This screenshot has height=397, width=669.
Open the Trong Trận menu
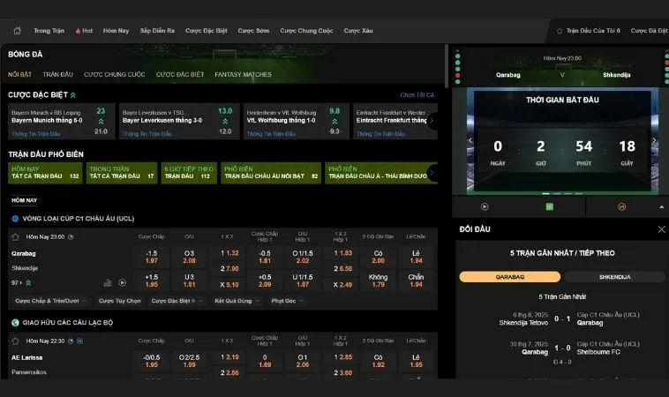49,31
